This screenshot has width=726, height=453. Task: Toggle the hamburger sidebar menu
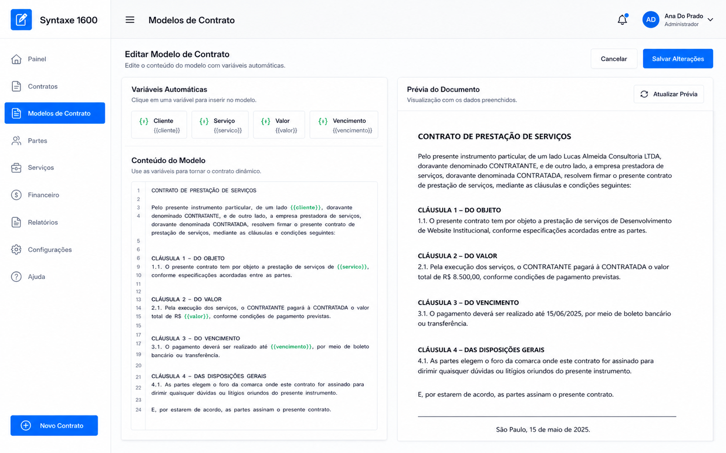130,20
